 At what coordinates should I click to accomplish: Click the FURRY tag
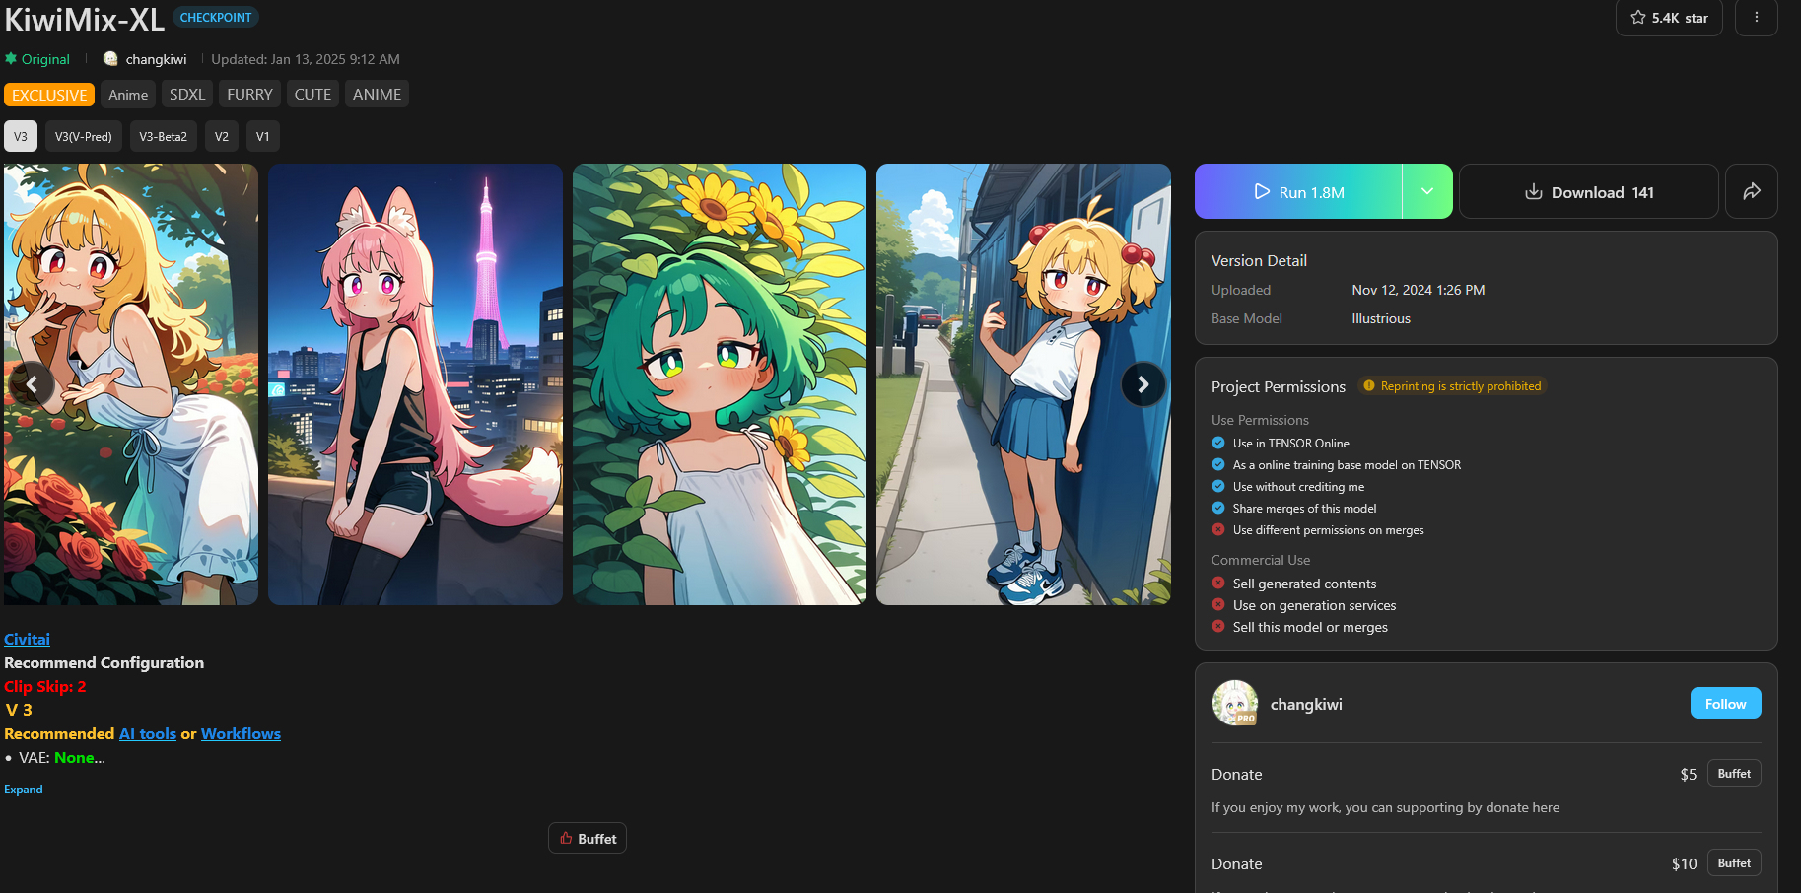(249, 95)
